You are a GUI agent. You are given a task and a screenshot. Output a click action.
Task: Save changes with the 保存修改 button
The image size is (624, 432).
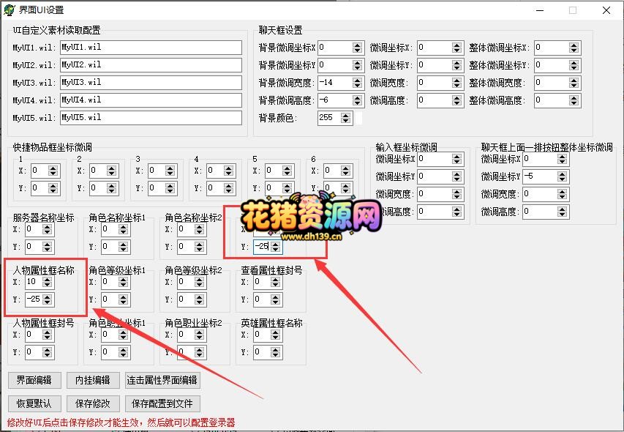pyautogui.click(x=93, y=403)
